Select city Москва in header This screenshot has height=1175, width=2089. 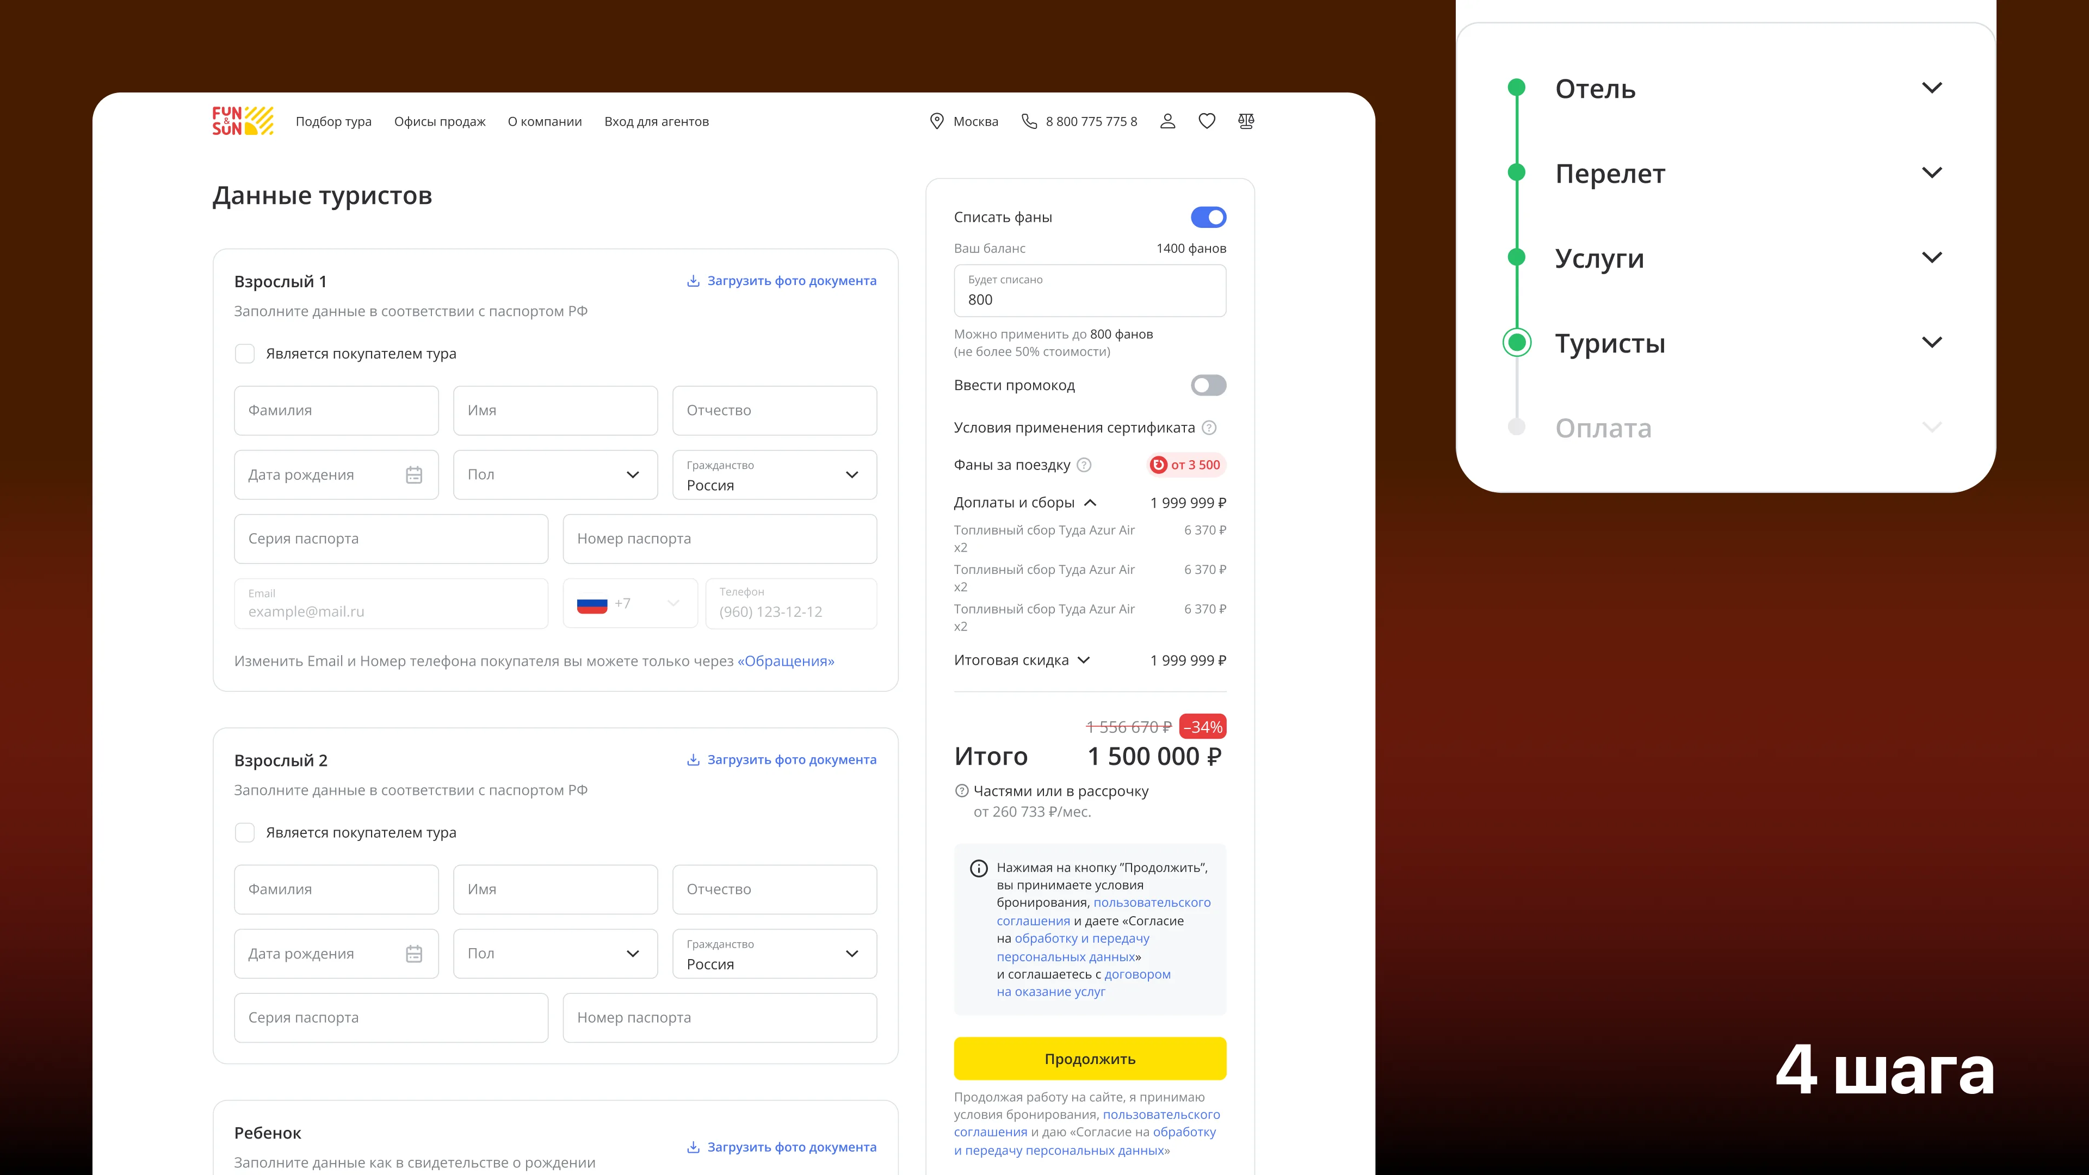pos(975,122)
